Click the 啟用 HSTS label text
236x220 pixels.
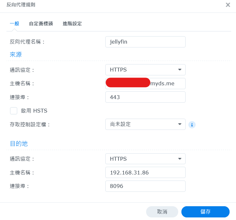pyautogui.click(x=34, y=111)
